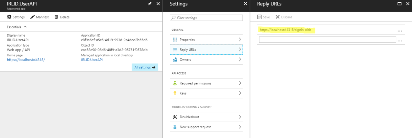Select the Application ID value

coord(114,40)
